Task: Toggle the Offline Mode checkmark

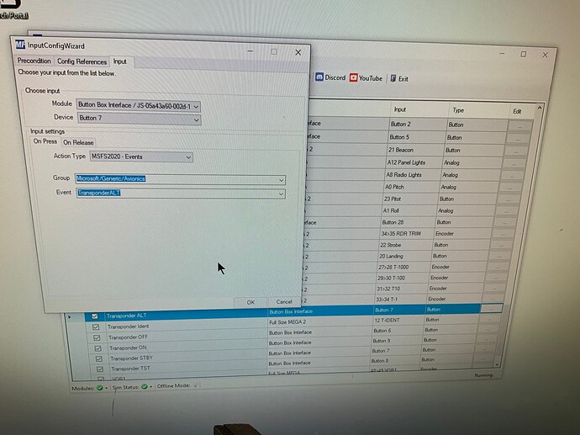Action: tap(196, 385)
